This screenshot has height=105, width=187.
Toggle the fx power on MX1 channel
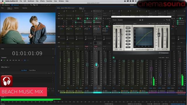pyautogui.click(x=87, y=18)
